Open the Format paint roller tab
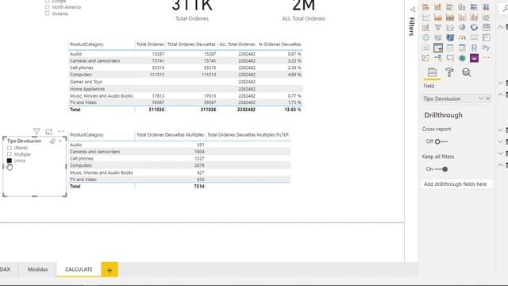508x286 pixels. (449, 72)
